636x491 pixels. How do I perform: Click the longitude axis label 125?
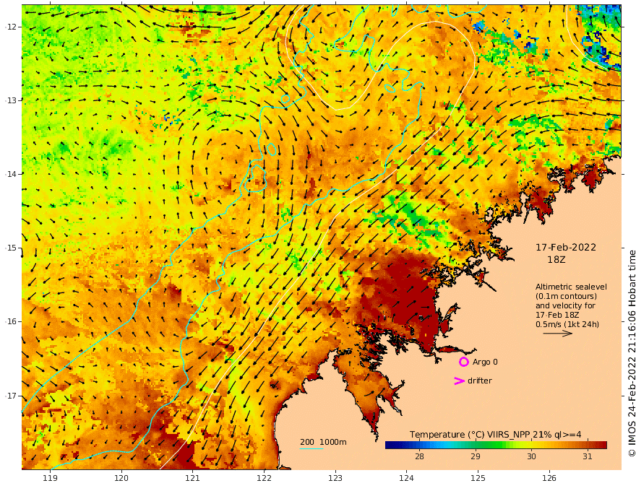coord(478,478)
